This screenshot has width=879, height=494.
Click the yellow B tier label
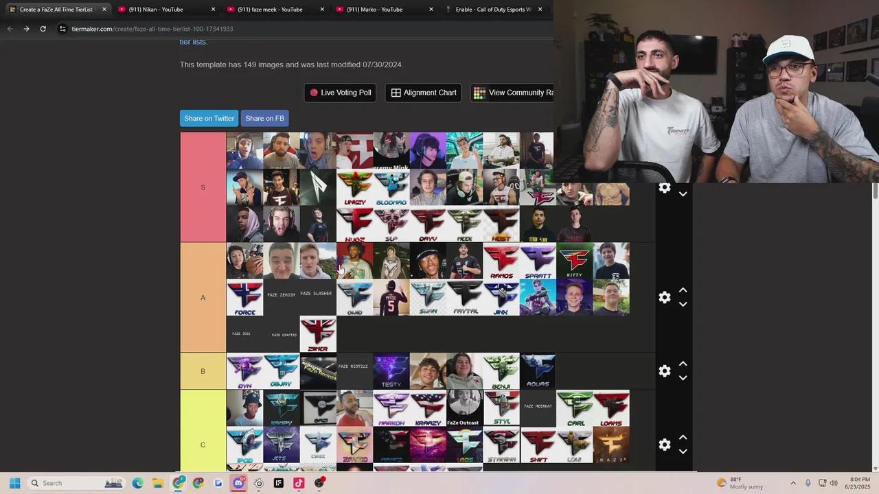click(203, 371)
